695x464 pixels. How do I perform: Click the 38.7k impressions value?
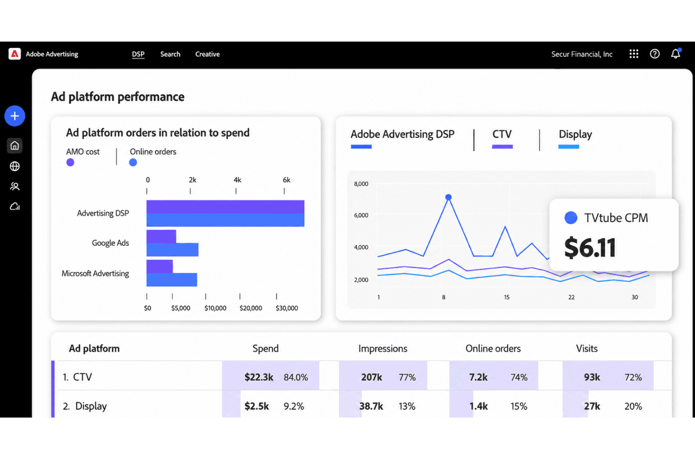(371, 406)
